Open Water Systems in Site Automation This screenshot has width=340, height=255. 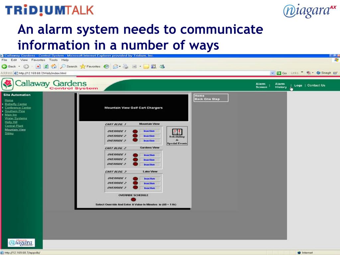point(16,118)
